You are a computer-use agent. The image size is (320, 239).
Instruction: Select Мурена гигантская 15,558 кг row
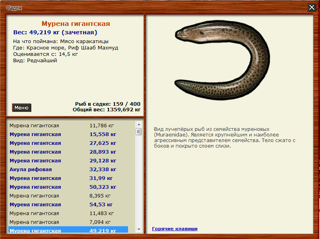coord(68,134)
